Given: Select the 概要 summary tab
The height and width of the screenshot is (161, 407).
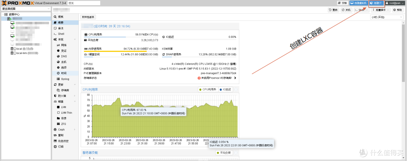Looking at the screenshot, I should tap(61, 23).
